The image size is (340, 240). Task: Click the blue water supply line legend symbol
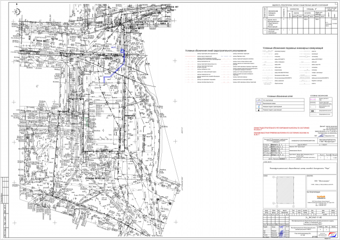click(x=259, y=100)
